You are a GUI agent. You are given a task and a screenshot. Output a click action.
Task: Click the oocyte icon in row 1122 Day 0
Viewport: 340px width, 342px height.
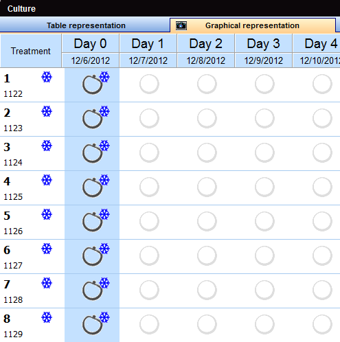[95, 83]
